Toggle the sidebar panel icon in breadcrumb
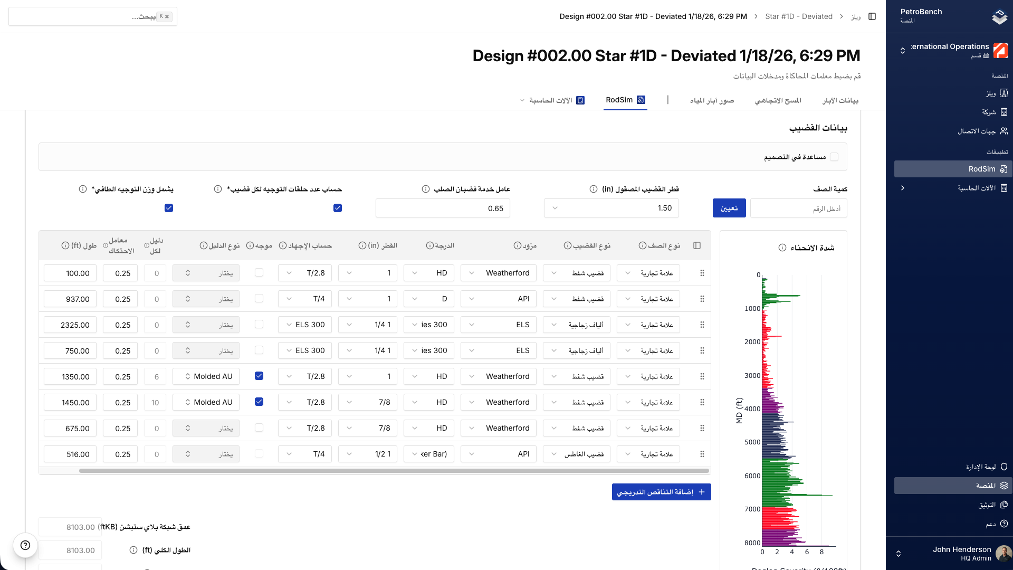The height and width of the screenshot is (570, 1013). [x=872, y=16]
